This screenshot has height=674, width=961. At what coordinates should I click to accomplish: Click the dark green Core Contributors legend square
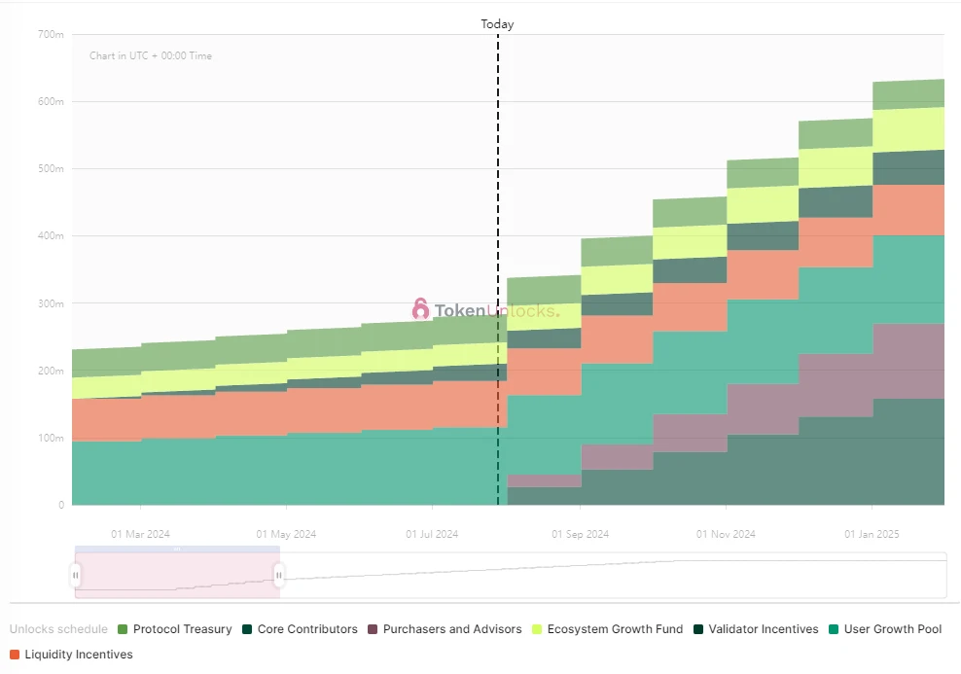(248, 629)
